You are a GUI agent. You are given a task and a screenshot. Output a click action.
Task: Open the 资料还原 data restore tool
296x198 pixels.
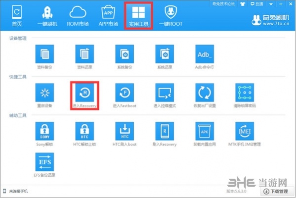tap(85, 54)
